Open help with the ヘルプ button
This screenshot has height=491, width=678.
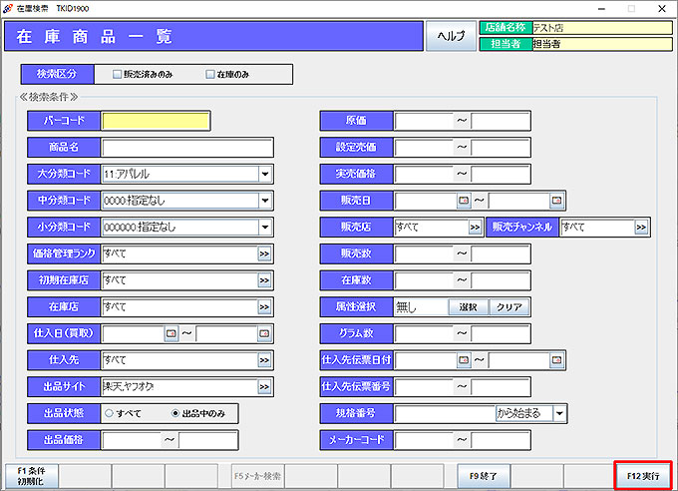coord(452,37)
